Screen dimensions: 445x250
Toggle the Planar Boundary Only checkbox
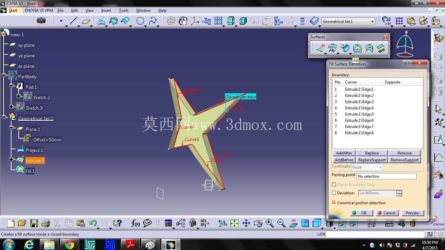334,185
